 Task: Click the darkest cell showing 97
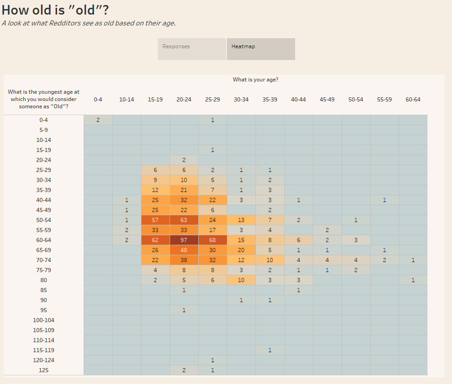(x=184, y=240)
